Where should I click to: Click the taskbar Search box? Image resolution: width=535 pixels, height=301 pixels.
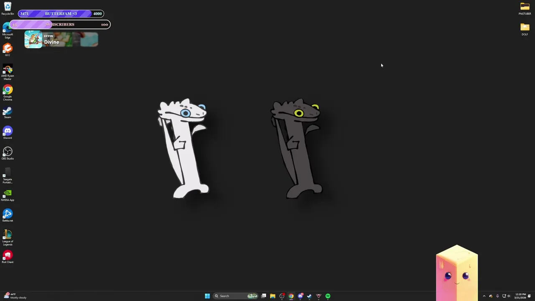235,296
